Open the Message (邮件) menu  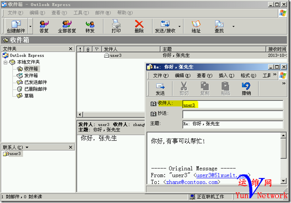coord(103,13)
